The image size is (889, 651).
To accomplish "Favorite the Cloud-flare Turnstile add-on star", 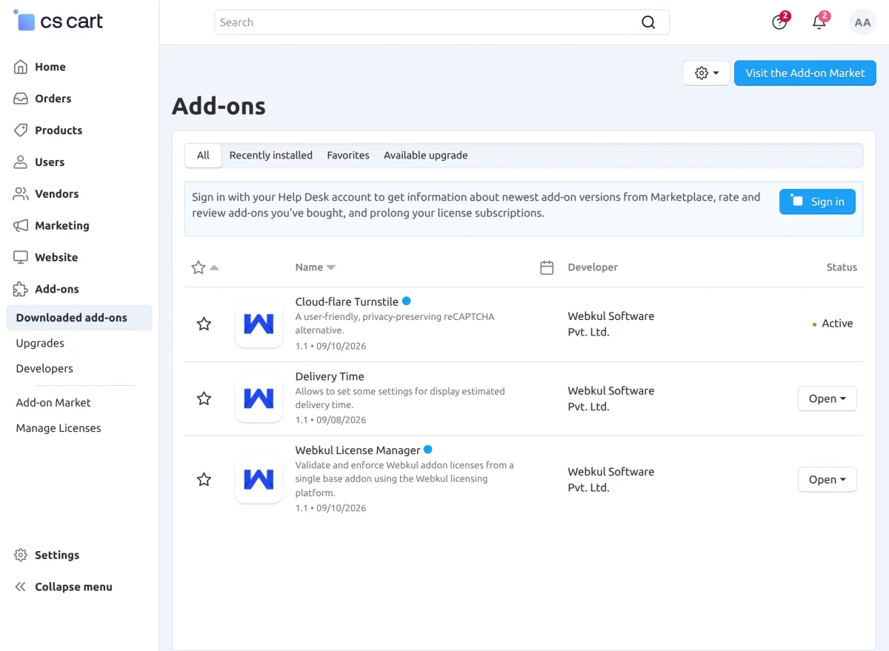I will pyautogui.click(x=204, y=324).
